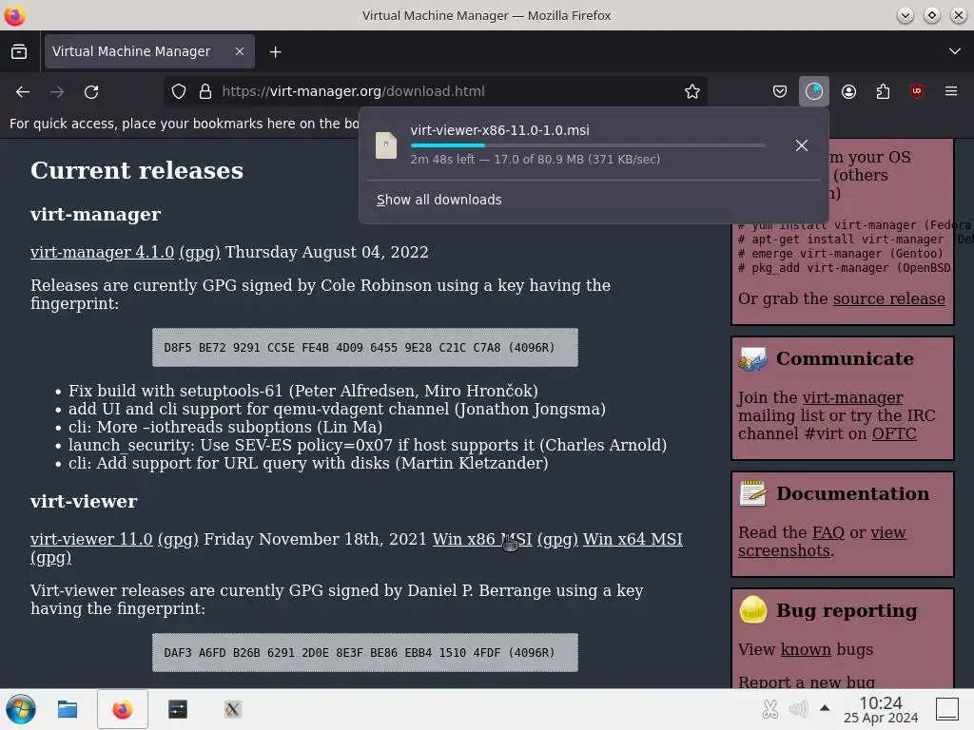Open the virt-viewer 11.0 link
This screenshot has width=974, height=730.
point(91,539)
